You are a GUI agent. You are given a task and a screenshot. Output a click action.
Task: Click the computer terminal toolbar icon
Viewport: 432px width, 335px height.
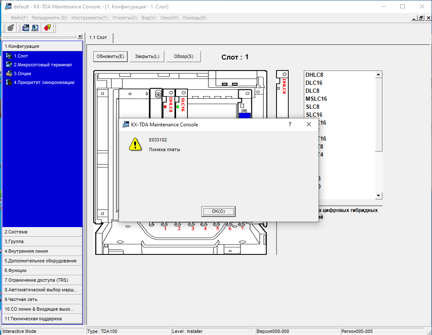(35, 28)
